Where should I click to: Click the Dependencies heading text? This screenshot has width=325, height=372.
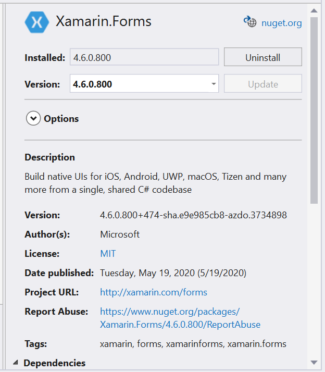(55, 363)
